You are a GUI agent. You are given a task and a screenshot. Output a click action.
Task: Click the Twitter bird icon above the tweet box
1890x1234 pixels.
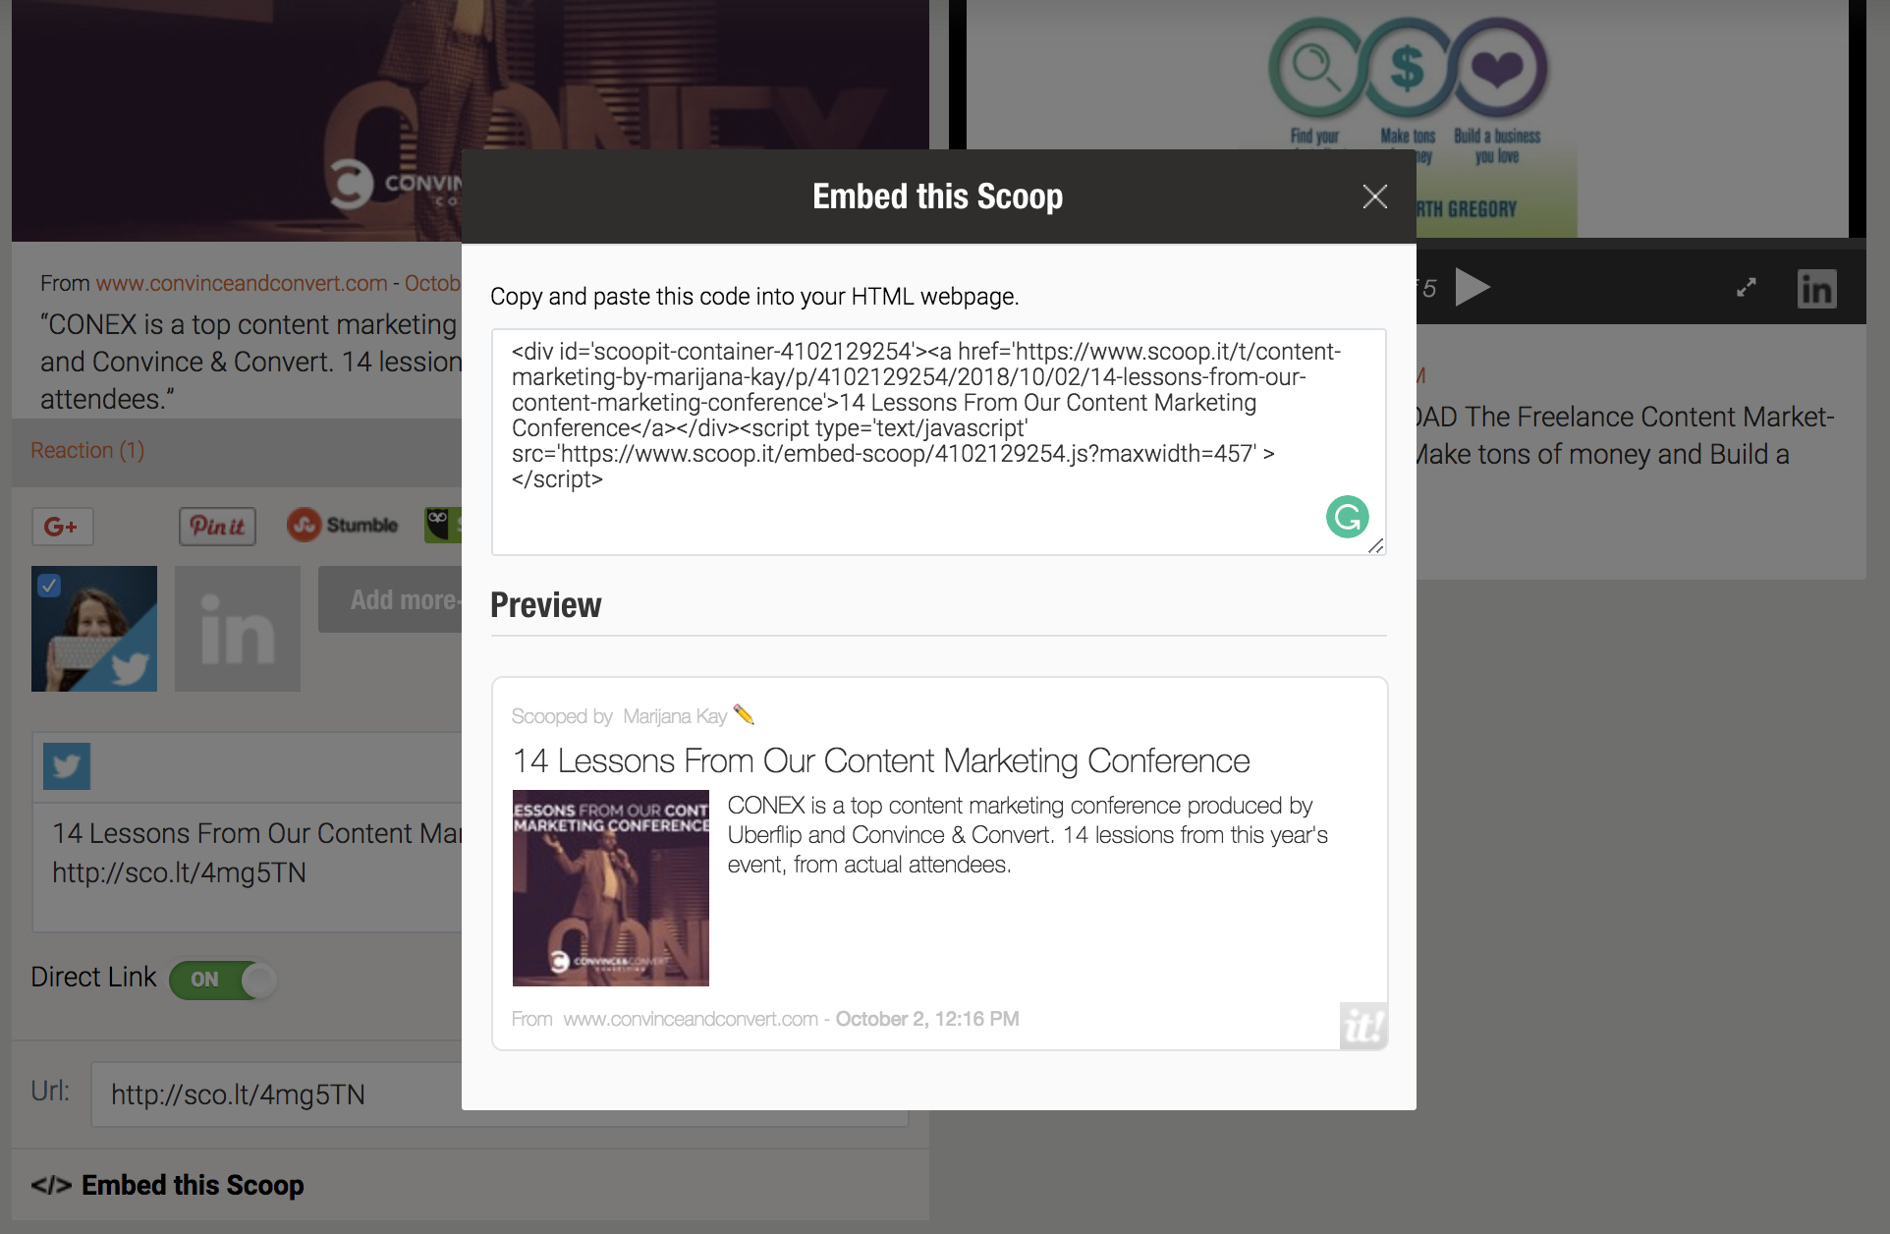coord(67,766)
